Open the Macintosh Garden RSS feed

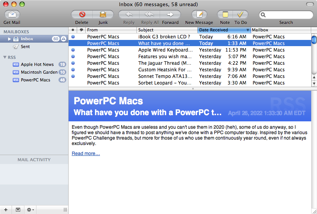[x=34, y=72]
